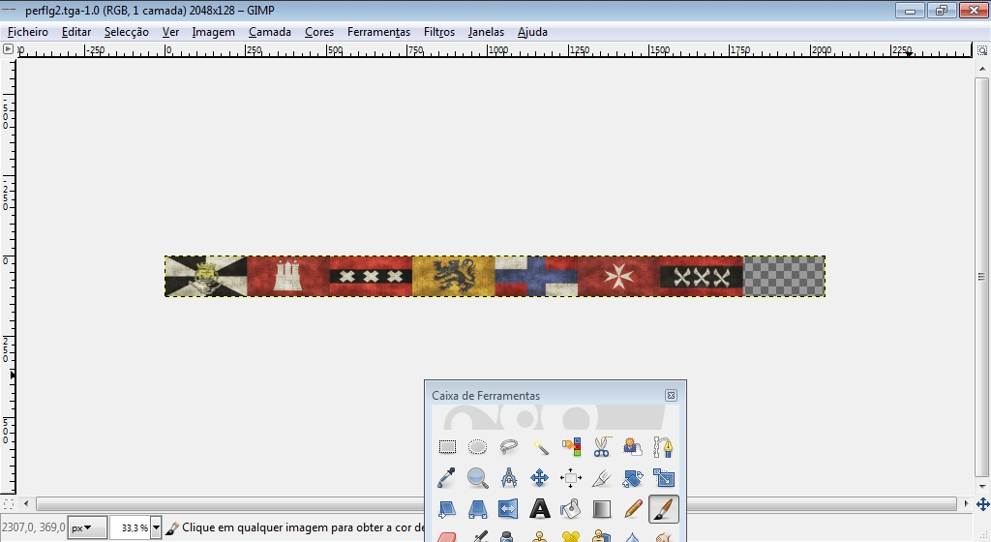Viewport: 991px width, 542px height.
Task: Click the vertical scrollbar thumb
Action: 981,278
